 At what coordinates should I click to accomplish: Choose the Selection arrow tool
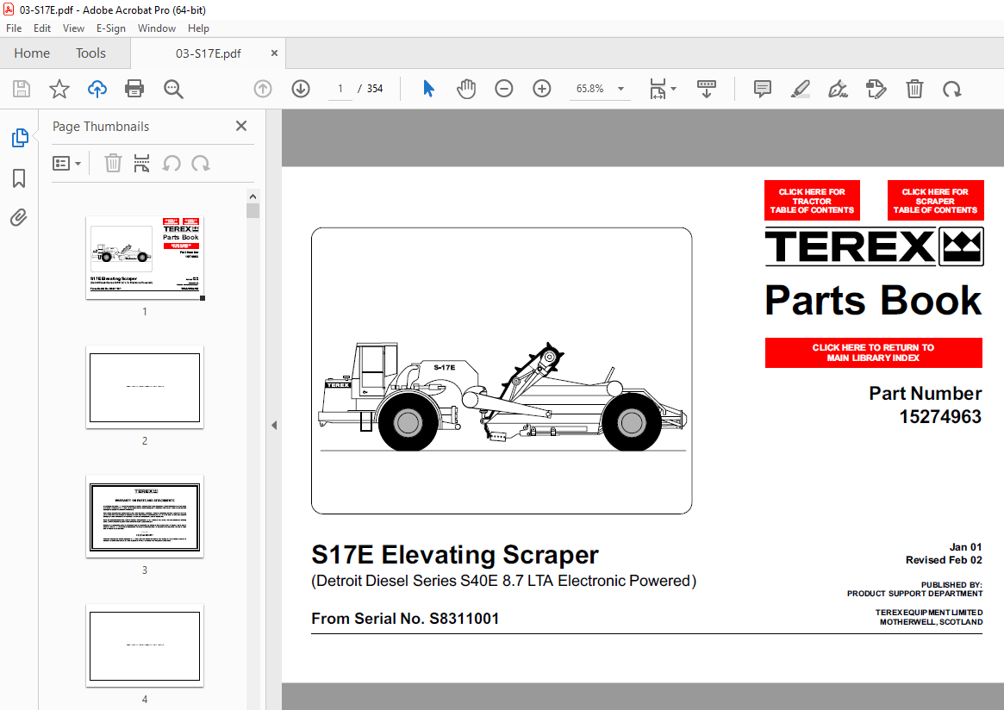click(x=428, y=89)
